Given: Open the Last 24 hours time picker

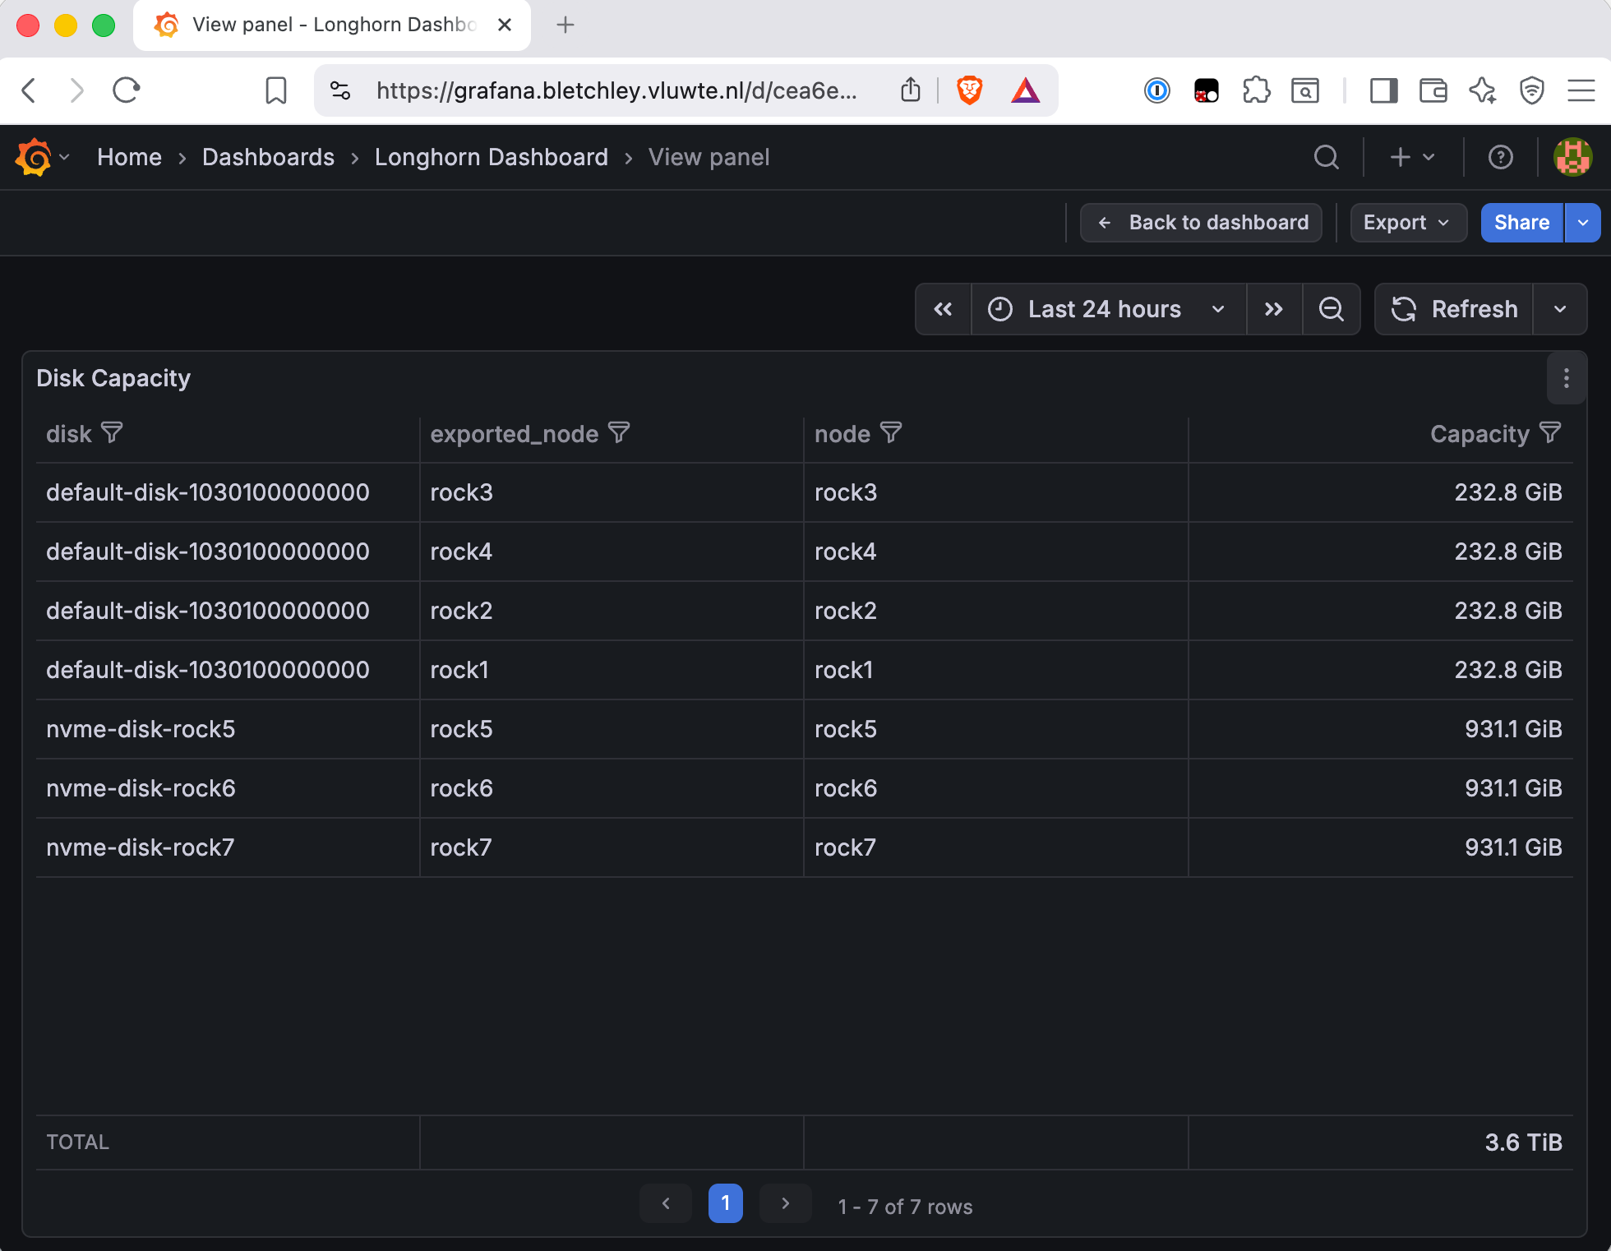Looking at the screenshot, I should (x=1108, y=309).
